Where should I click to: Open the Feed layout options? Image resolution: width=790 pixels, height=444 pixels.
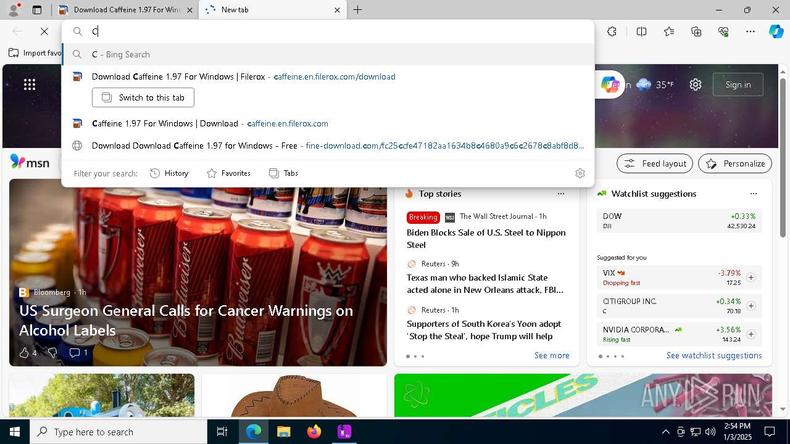[655, 163]
